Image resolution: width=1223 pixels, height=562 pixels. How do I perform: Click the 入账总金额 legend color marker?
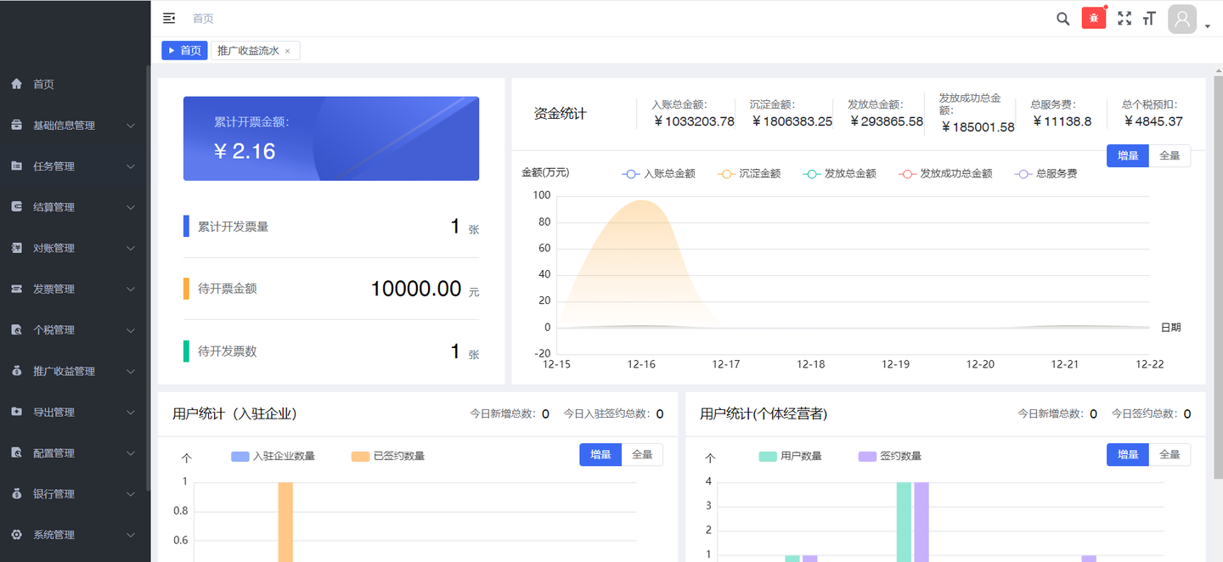click(630, 173)
